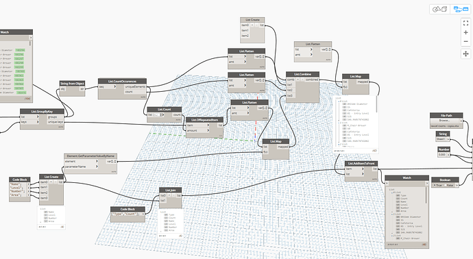Switch to 3D background preview navigation
This screenshot has width=473, height=259.
[440, 10]
